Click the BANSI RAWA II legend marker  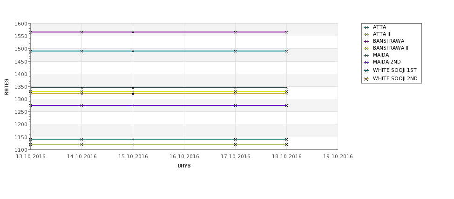[366, 48]
